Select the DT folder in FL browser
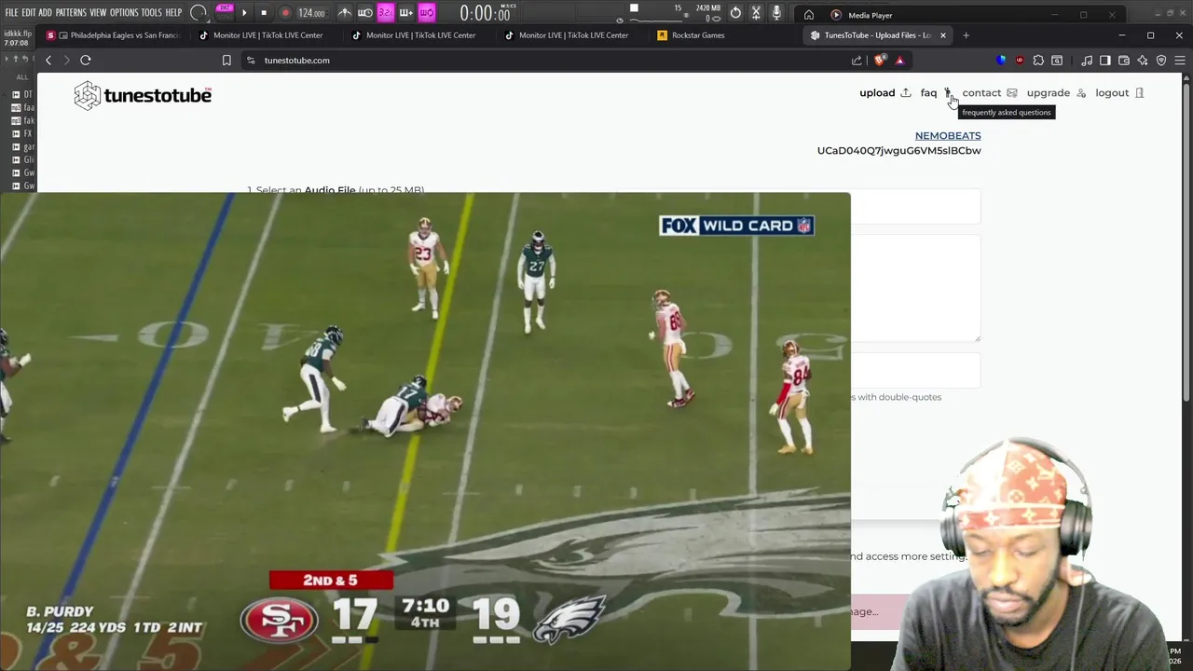The image size is (1193, 671). [x=22, y=95]
